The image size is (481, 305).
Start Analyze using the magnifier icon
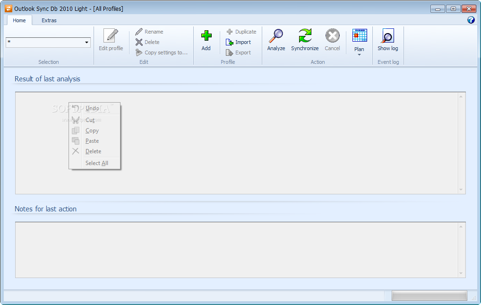point(276,35)
